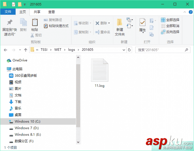The height and width of the screenshot is (151, 194).
Task: Open the New item dropdown
Action: click(130, 20)
